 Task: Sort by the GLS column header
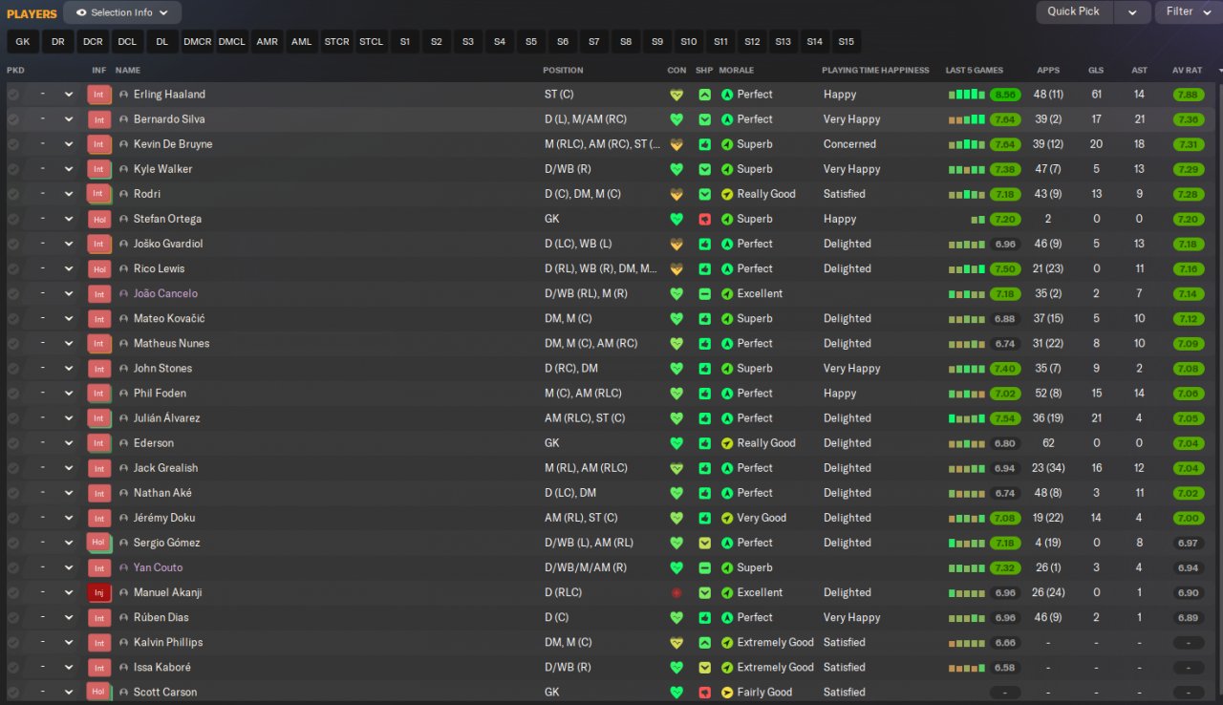(1096, 70)
